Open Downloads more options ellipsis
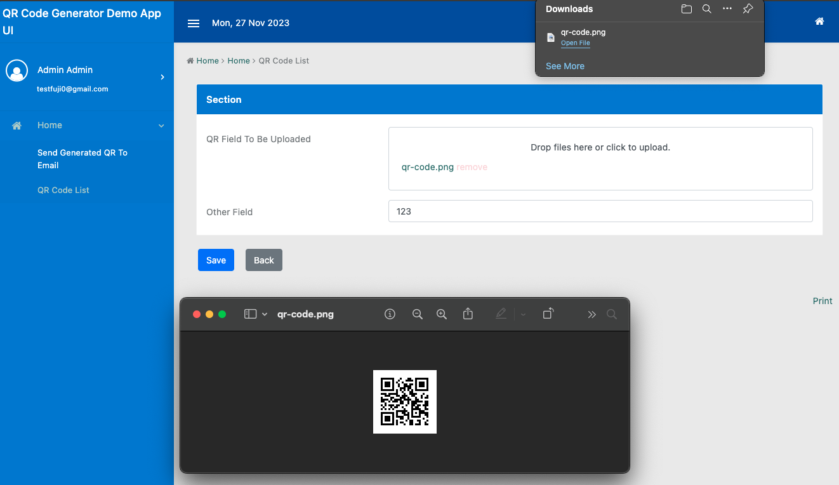Screen dimensions: 839x485 727,8
